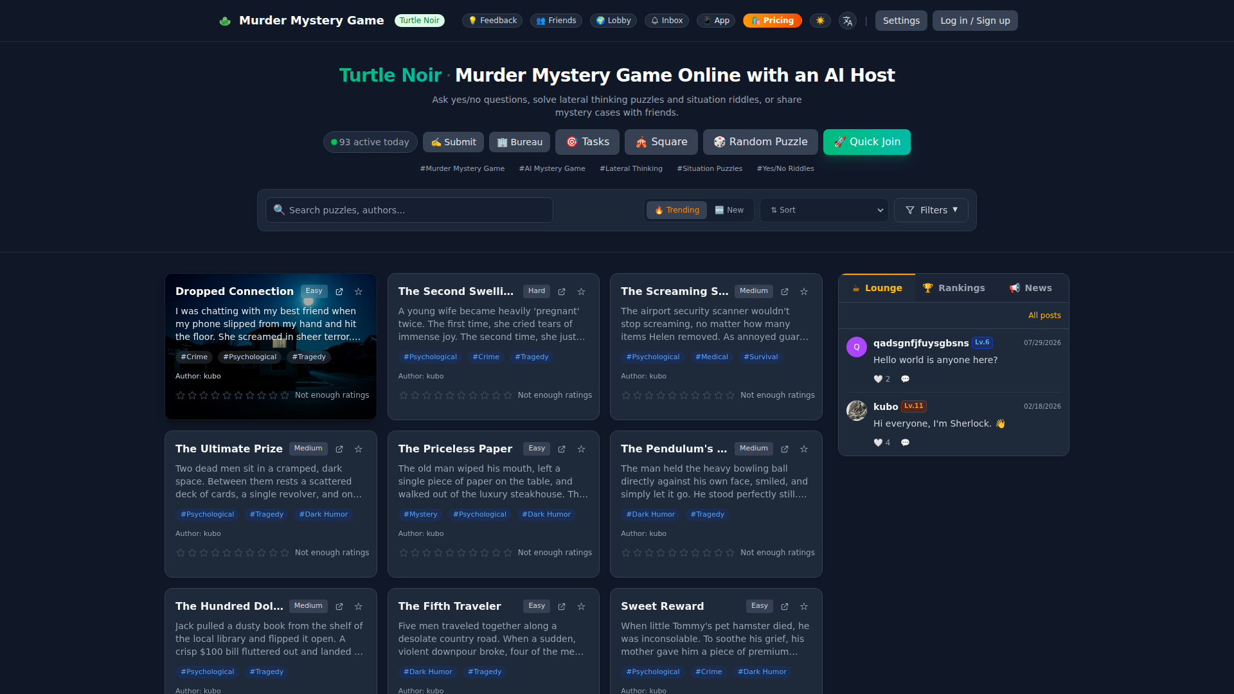Open the Bureau
The image size is (1234, 694).
519,142
